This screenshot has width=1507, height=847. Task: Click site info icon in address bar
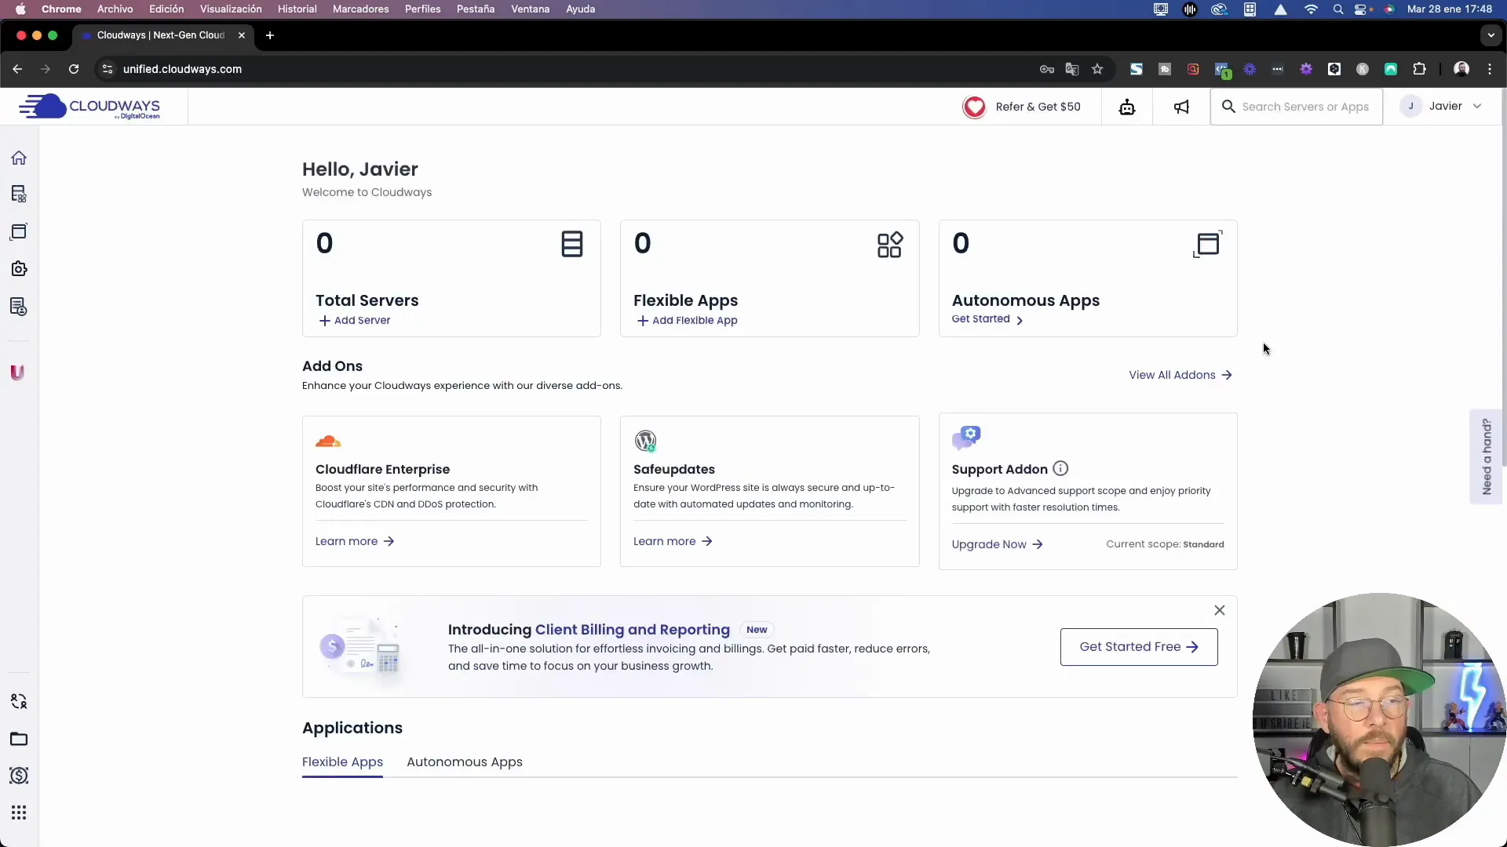pyautogui.click(x=108, y=69)
